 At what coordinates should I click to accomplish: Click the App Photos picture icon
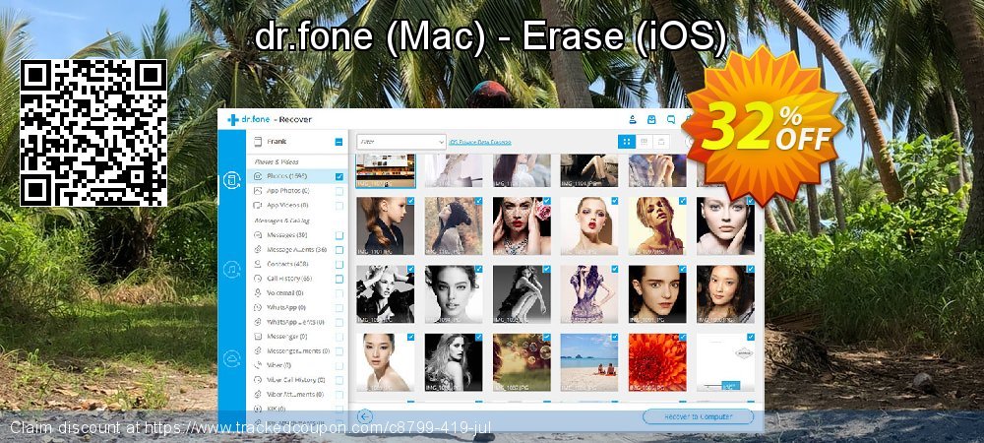(x=257, y=191)
